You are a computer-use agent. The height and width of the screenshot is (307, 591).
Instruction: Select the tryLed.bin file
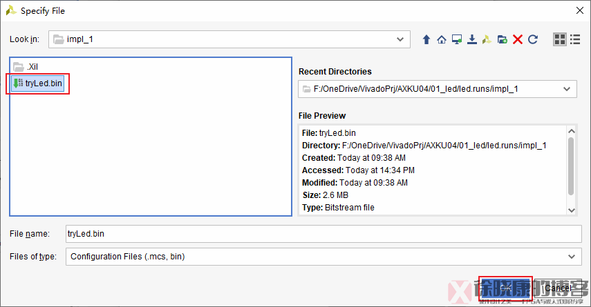point(41,83)
